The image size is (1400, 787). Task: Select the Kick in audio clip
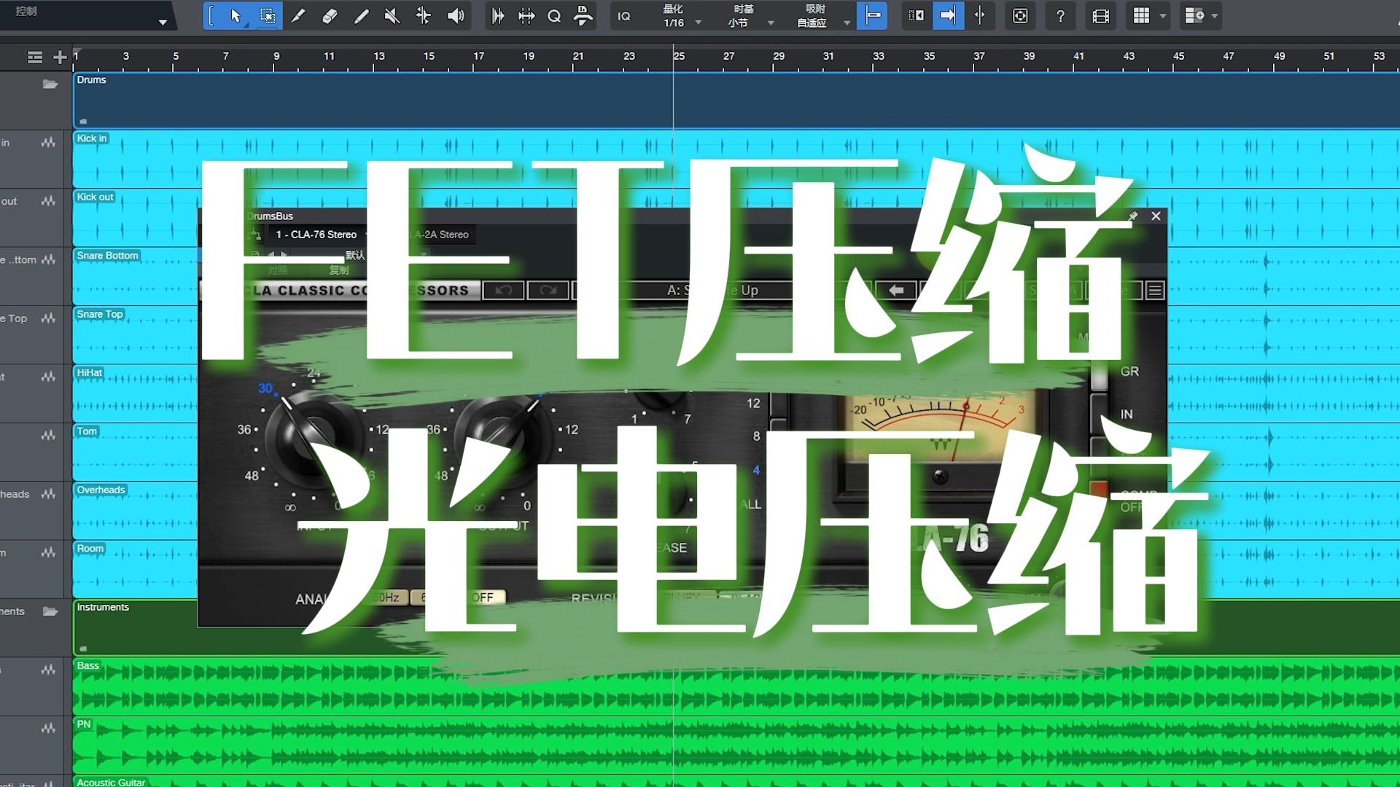tap(736, 159)
